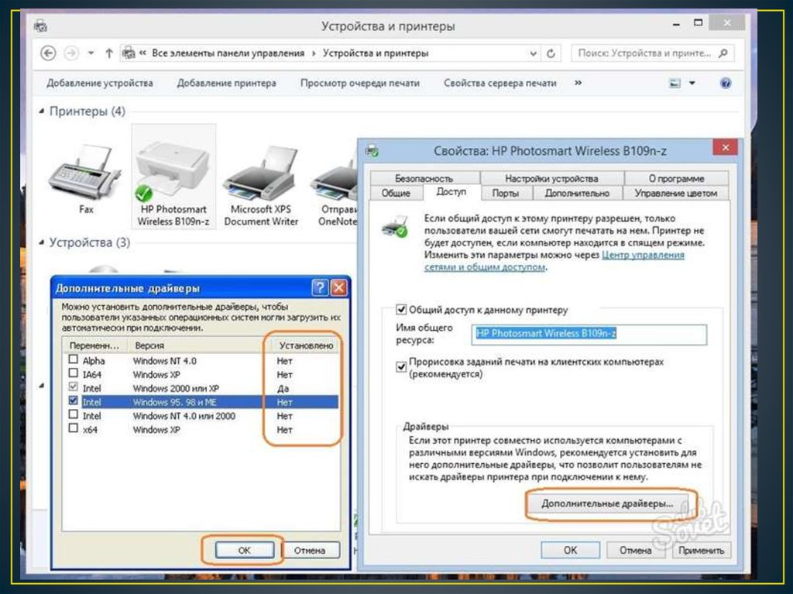Viewport: 793px width, 594px height.
Task: Click the back navigation arrow
Action: click(49, 53)
